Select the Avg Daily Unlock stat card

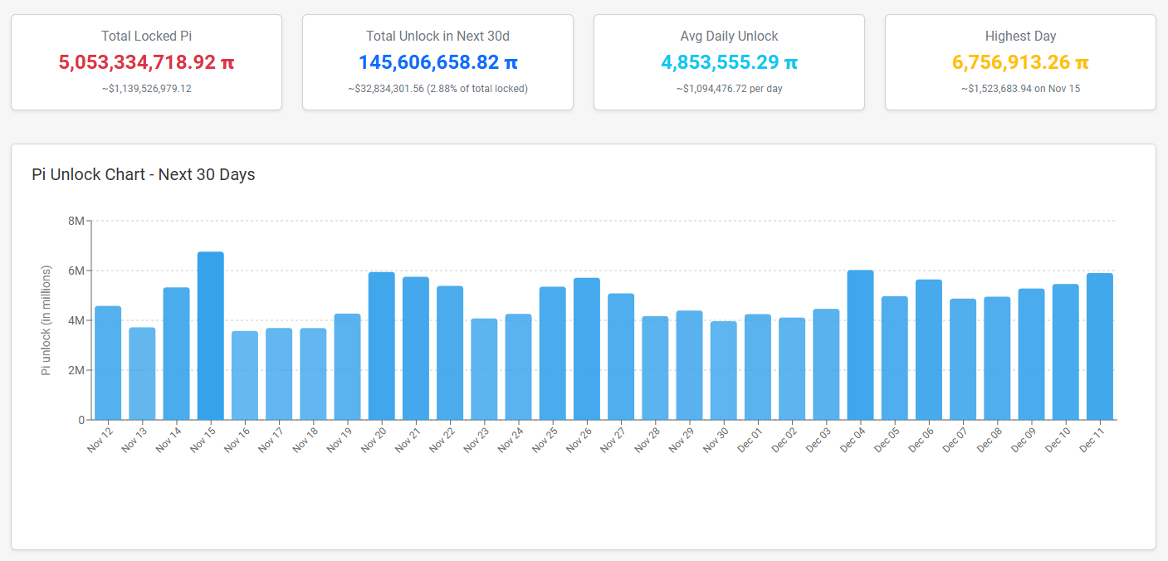(x=729, y=61)
